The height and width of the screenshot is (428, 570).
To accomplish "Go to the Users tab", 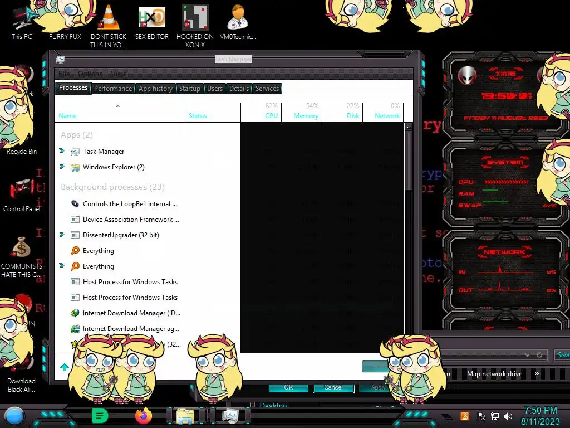I will point(215,89).
